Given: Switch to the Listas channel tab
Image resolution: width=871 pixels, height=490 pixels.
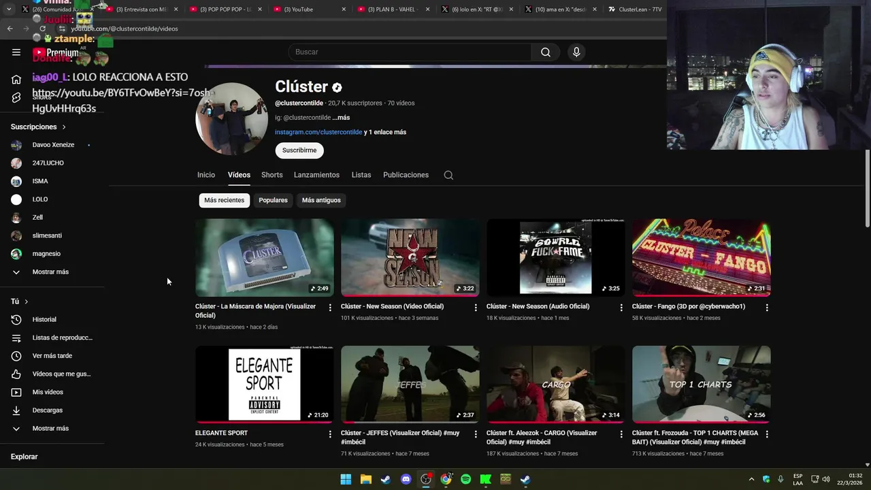Looking at the screenshot, I should (361, 175).
